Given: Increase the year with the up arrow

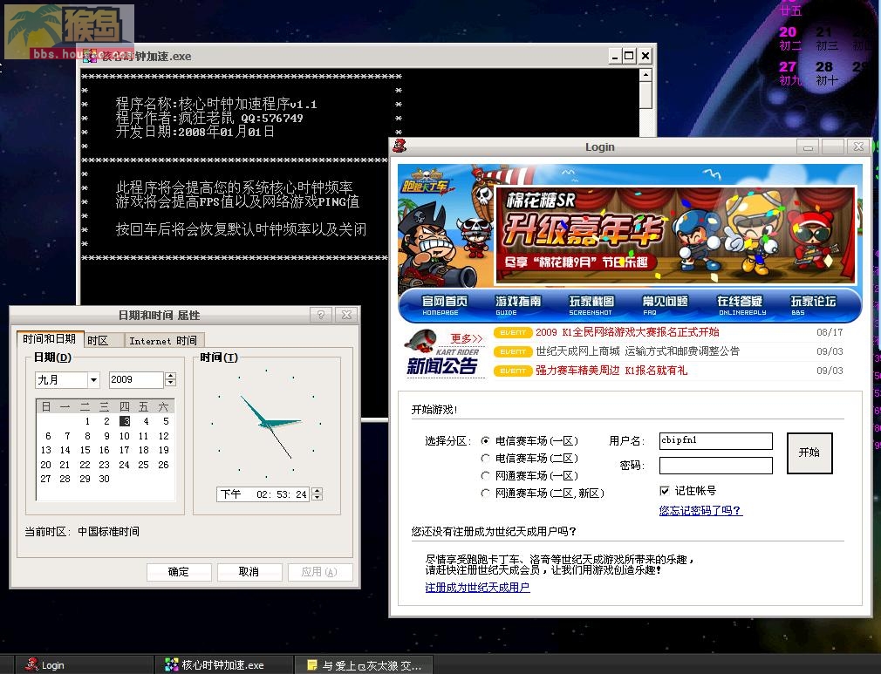Looking at the screenshot, I should pos(171,376).
